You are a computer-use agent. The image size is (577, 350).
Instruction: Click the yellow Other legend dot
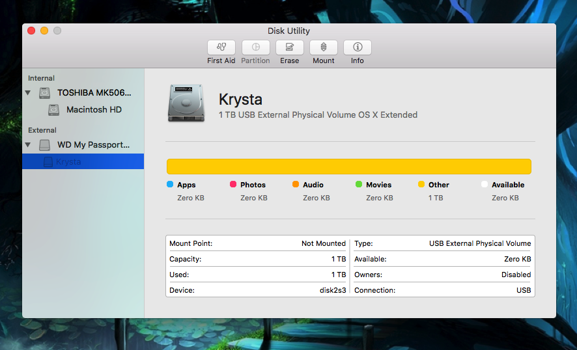pyautogui.click(x=421, y=185)
